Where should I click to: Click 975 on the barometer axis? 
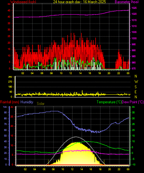[x=134, y=68]
